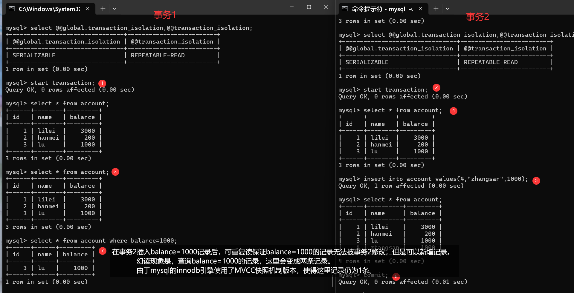
Task: Click the '4 rows in set' line
Action: point(381,261)
